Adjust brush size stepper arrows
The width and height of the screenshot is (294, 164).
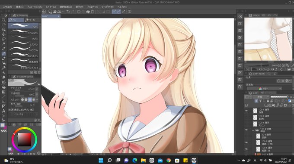click(x=34, y=90)
